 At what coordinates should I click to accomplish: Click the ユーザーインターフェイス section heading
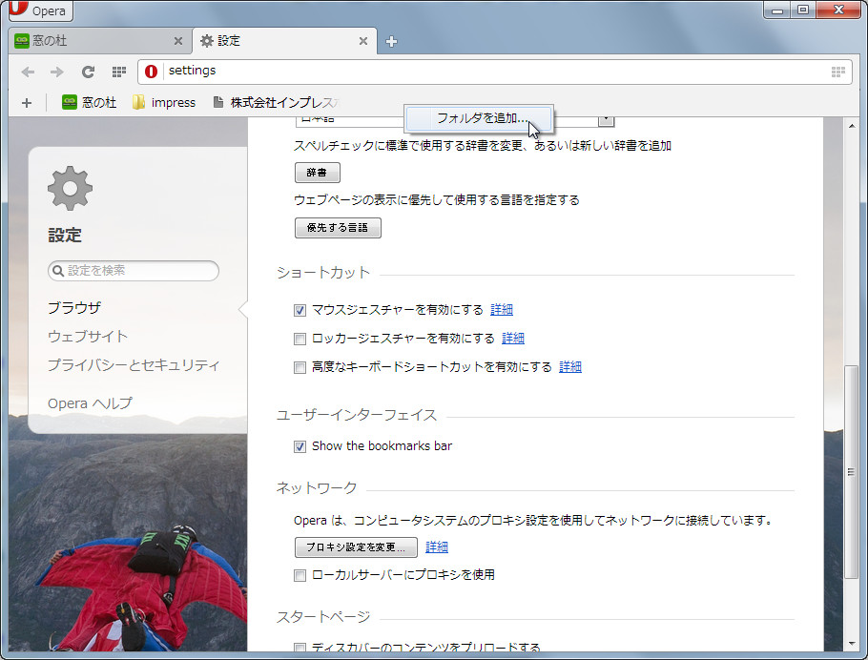click(357, 415)
